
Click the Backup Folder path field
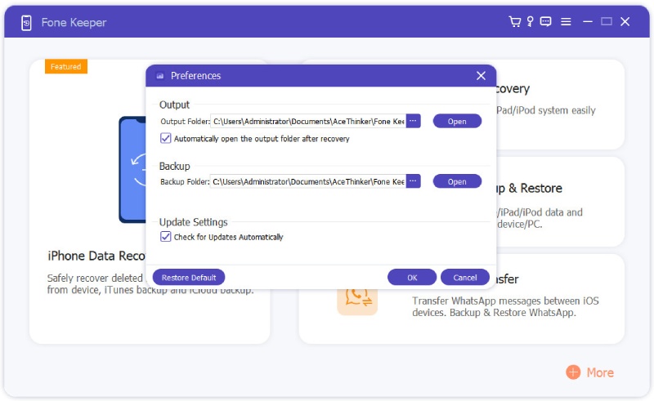tap(307, 181)
